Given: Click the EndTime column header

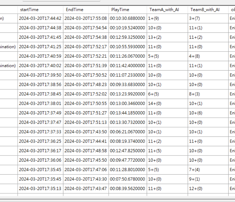Looking at the screenshot, I should tap(86, 10).
